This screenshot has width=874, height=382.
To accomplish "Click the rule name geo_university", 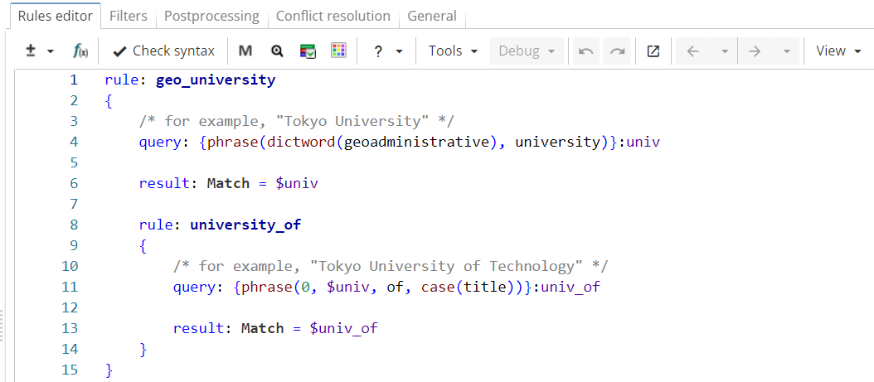I will click(x=216, y=80).
